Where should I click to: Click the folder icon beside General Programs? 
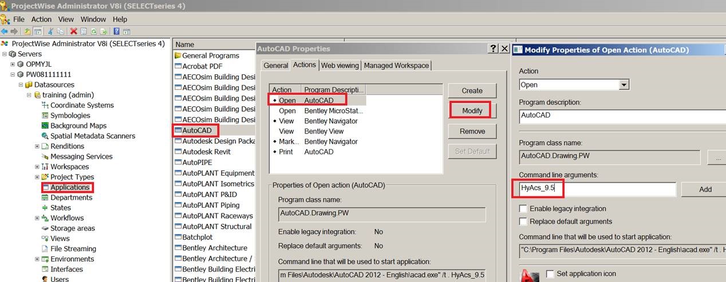pyautogui.click(x=178, y=55)
